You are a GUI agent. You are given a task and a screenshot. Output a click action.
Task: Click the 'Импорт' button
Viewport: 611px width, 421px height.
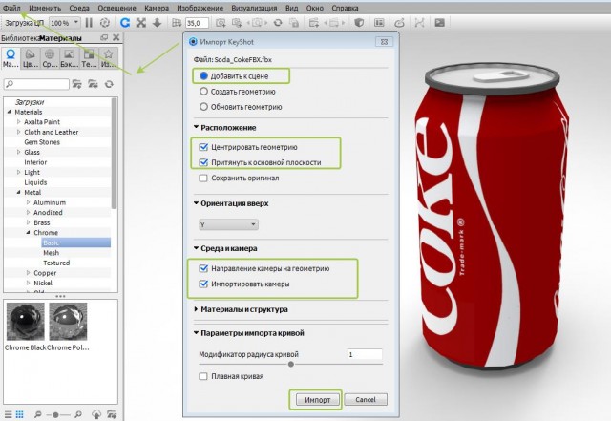point(315,398)
